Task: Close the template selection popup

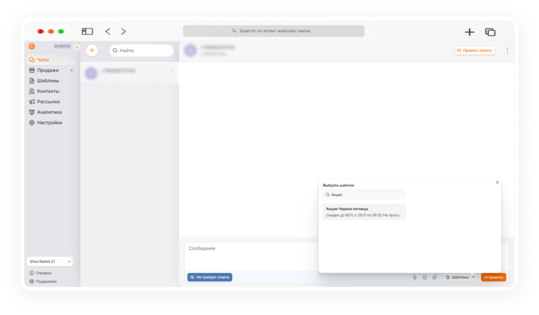Action: [497, 183]
